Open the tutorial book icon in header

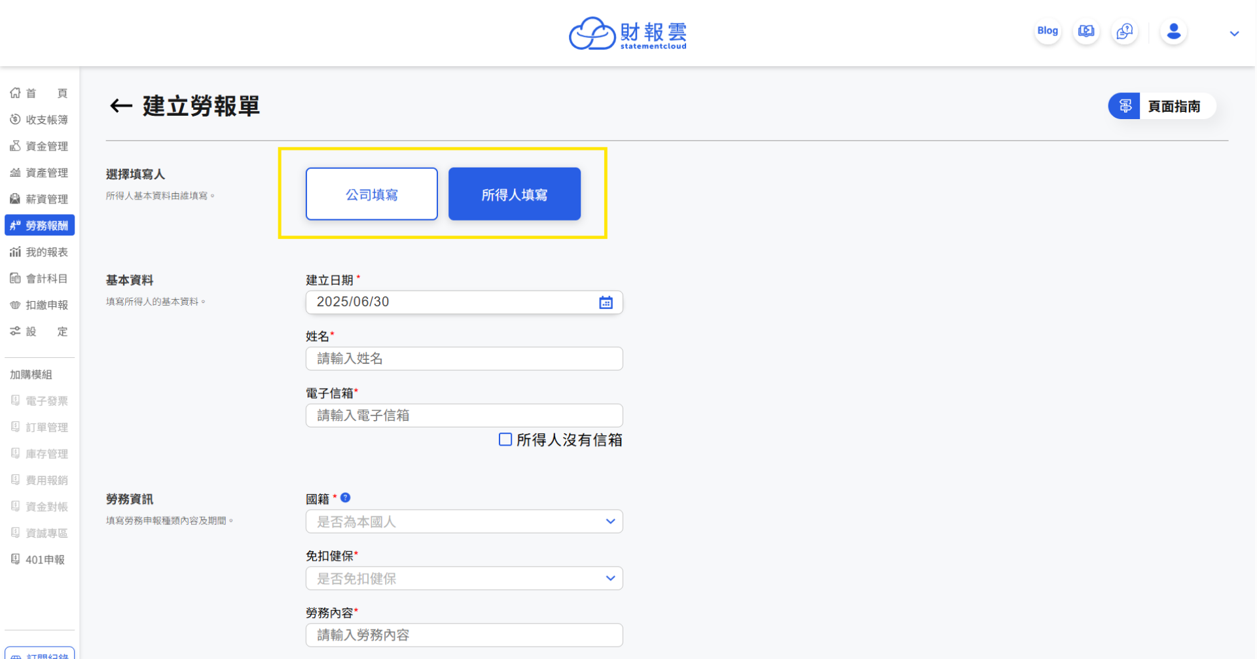pyautogui.click(x=1086, y=31)
